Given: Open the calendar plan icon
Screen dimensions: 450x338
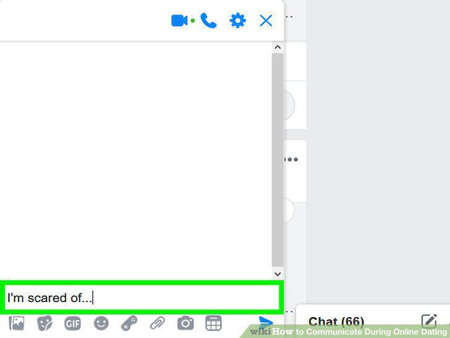Looking at the screenshot, I should 213,323.
